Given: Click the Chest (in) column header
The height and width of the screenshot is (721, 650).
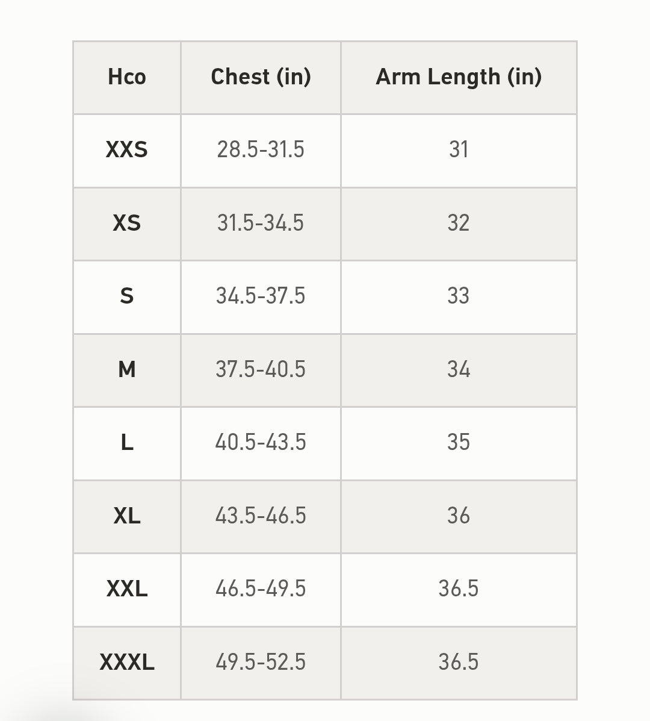Looking at the screenshot, I should tap(261, 77).
